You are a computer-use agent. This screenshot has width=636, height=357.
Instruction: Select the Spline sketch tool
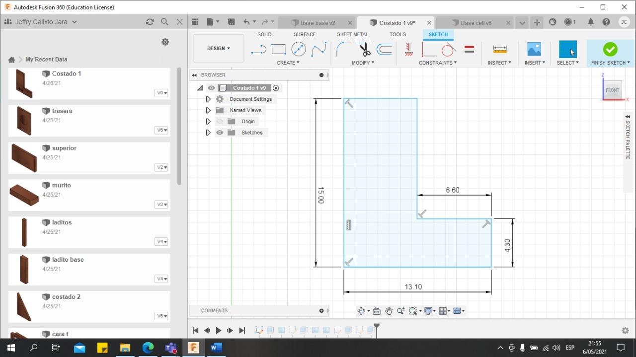coord(319,49)
